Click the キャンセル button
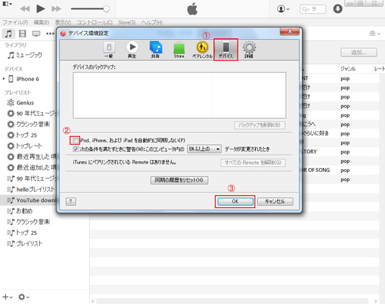Image resolution: width=385 pixels, height=304 pixels. tap(275, 201)
